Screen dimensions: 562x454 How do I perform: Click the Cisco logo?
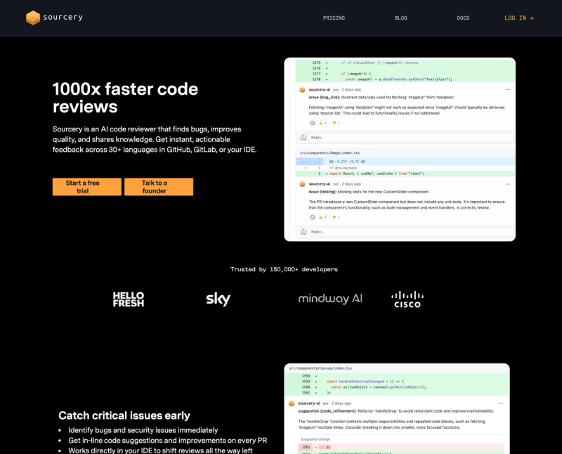(x=407, y=299)
